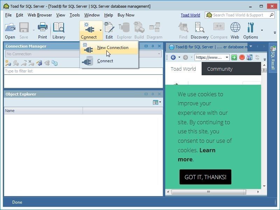The width and height of the screenshot is (280, 210).
Task: Select New Connection from the dropdown menu
Action: coord(109,48)
